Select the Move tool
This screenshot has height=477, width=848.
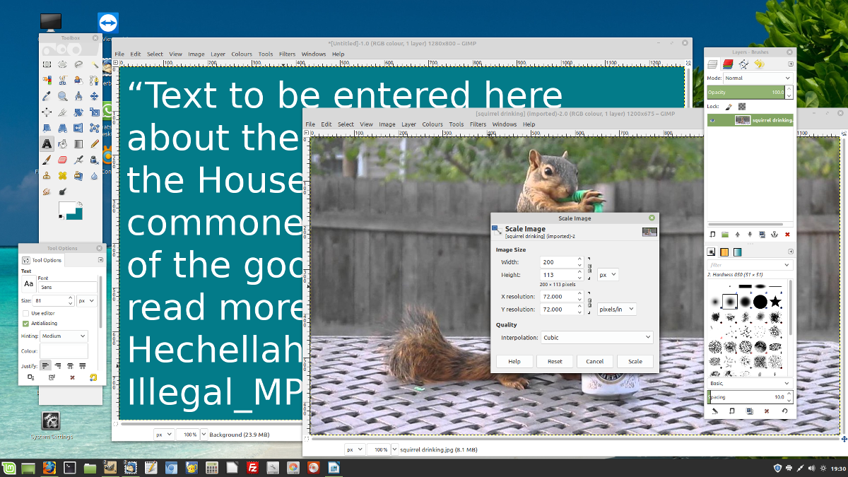94,96
